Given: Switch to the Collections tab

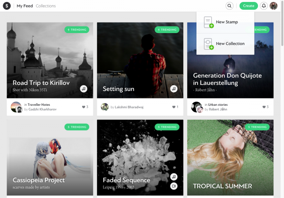Looking at the screenshot, I should point(46,6).
